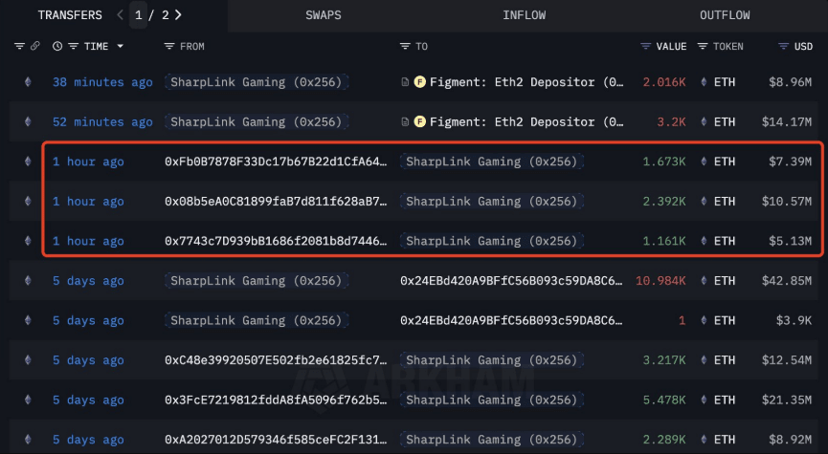Click chain icon in $3.9K row
The width and height of the screenshot is (828, 454).
[x=28, y=320]
